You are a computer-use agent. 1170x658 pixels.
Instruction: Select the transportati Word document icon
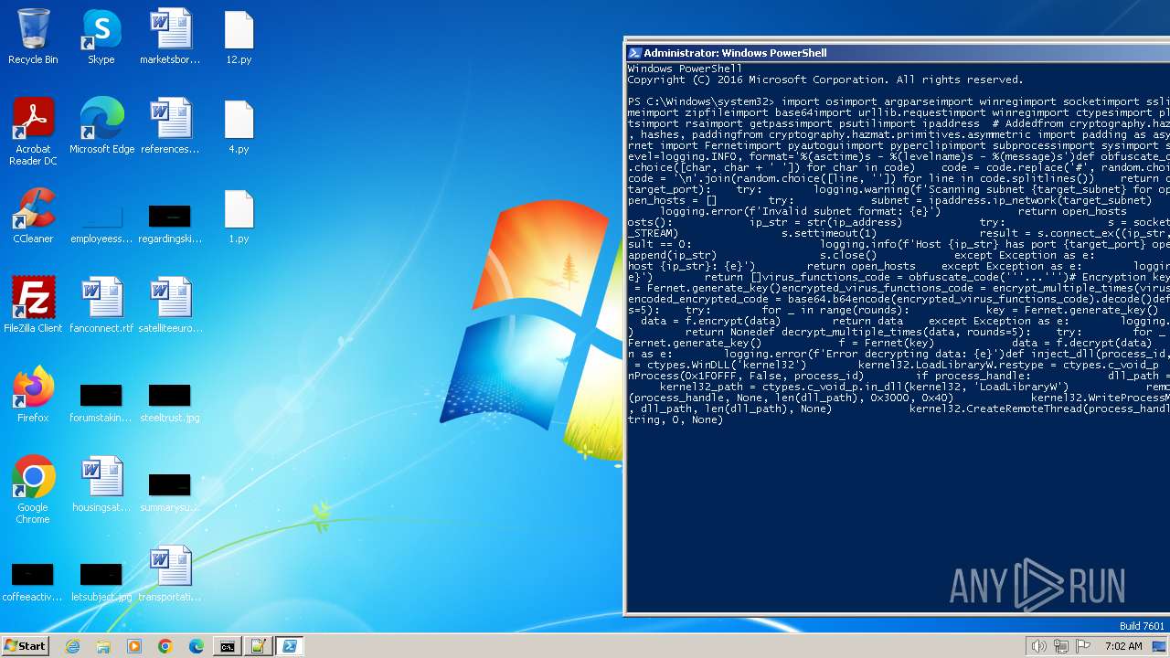pos(170,574)
